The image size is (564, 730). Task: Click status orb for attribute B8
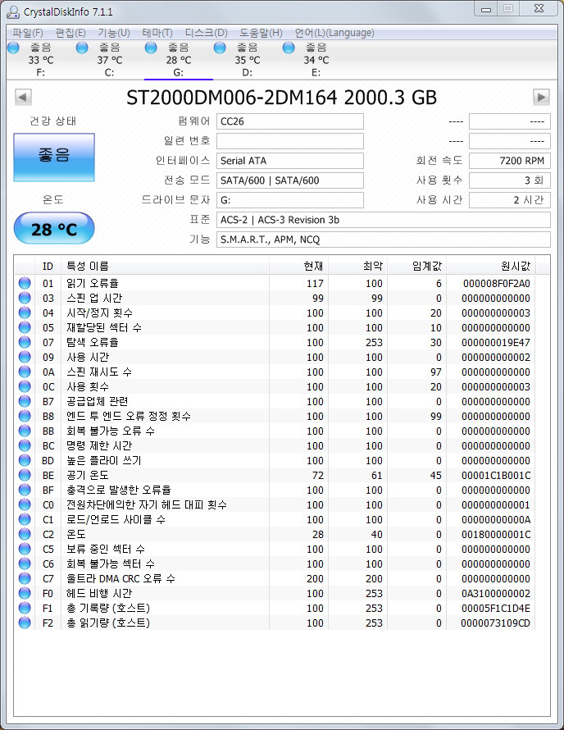tap(25, 416)
